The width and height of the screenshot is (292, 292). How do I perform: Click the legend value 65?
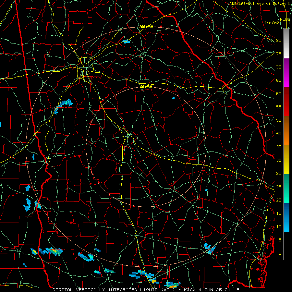(279, 80)
